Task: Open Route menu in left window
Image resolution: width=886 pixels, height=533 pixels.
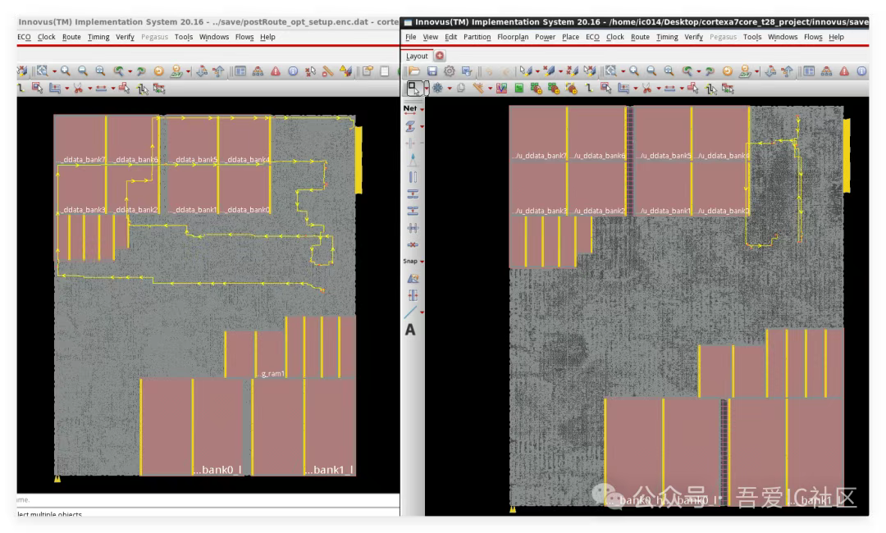Action: [71, 37]
